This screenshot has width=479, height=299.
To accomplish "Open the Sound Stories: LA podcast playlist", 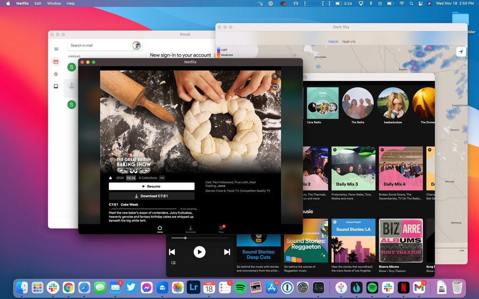I will (354, 241).
